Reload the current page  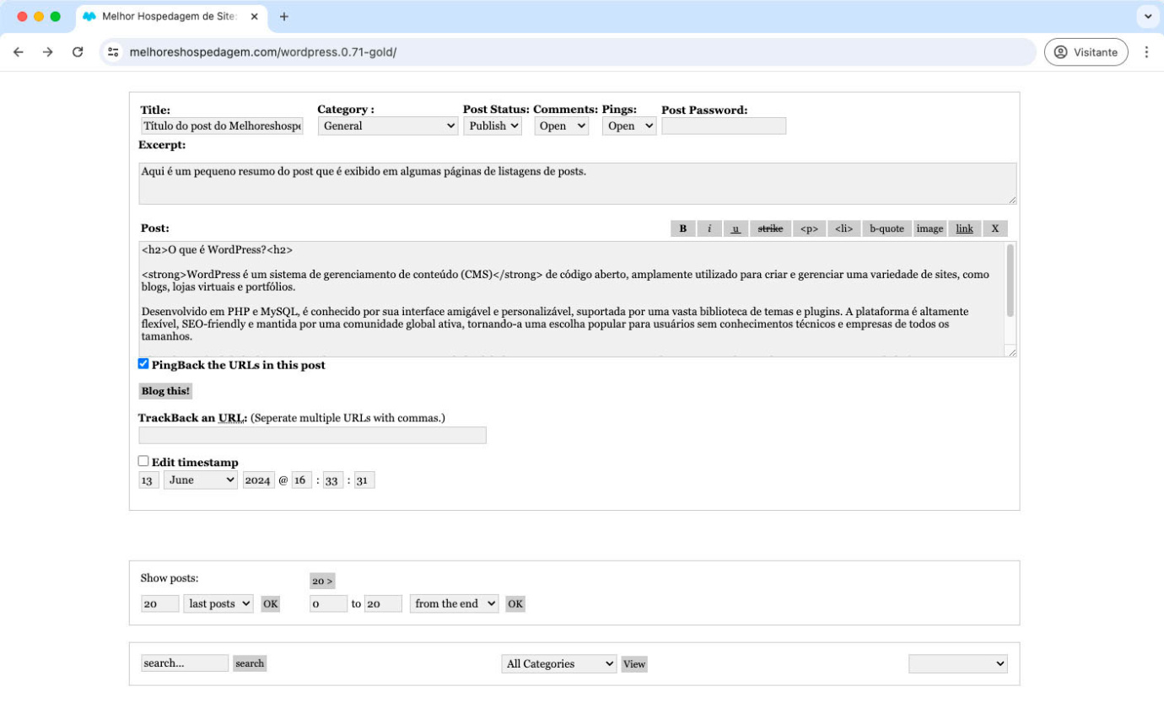[x=78, y=52]
